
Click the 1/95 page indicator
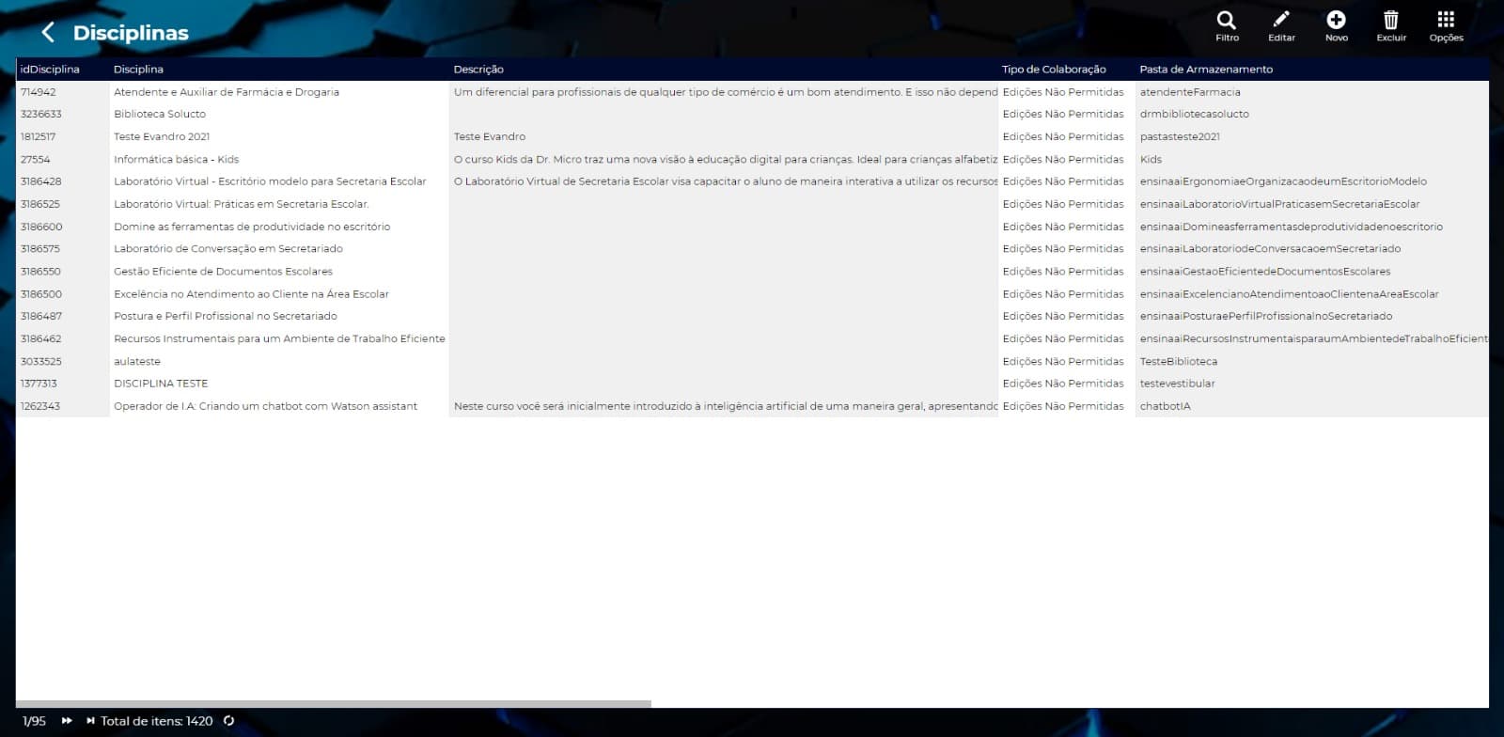(34, 721)
